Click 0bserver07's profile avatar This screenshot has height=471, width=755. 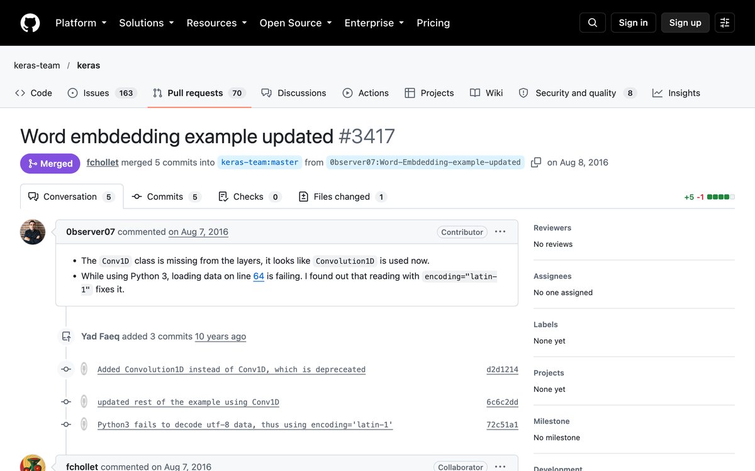(33, 232)
